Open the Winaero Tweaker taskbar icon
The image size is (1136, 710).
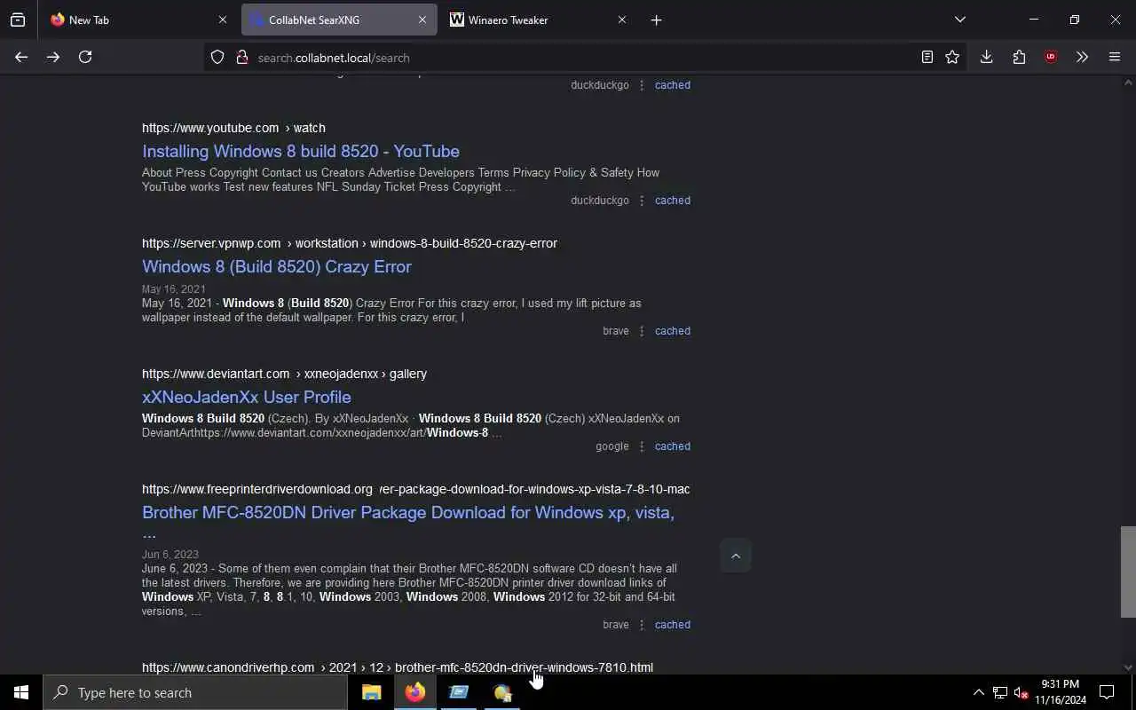(502, 692)
